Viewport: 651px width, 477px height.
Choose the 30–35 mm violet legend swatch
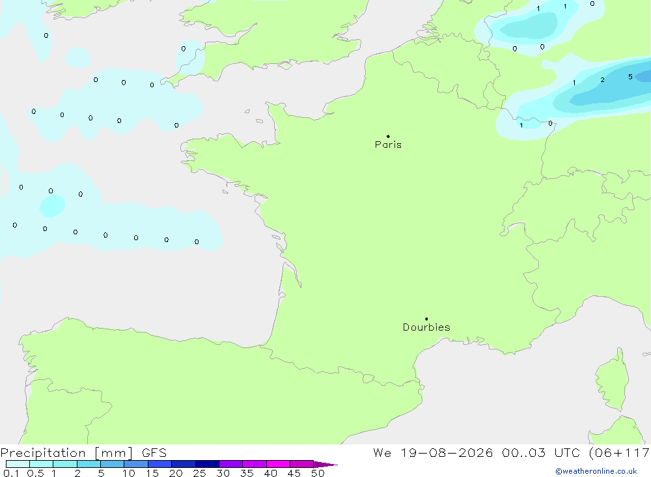(231, 464)
